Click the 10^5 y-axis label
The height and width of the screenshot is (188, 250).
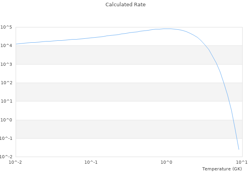[7, 27]
